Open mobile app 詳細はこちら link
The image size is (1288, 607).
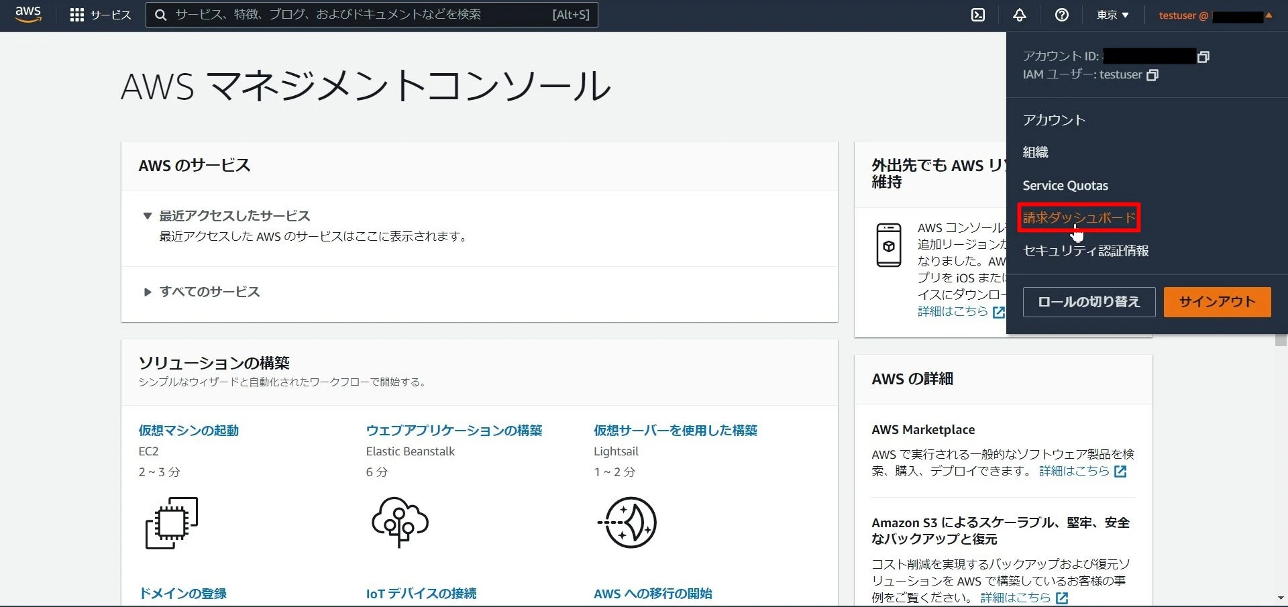(953, 312)
